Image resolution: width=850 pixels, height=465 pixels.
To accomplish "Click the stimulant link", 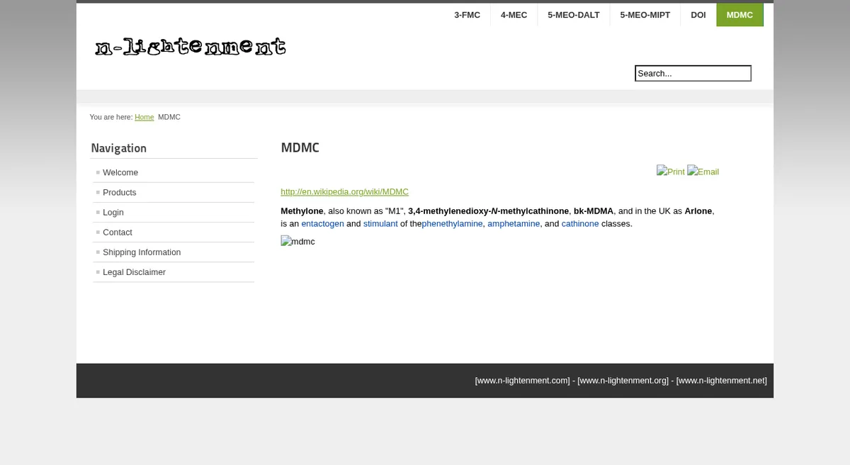I will 380,223.
